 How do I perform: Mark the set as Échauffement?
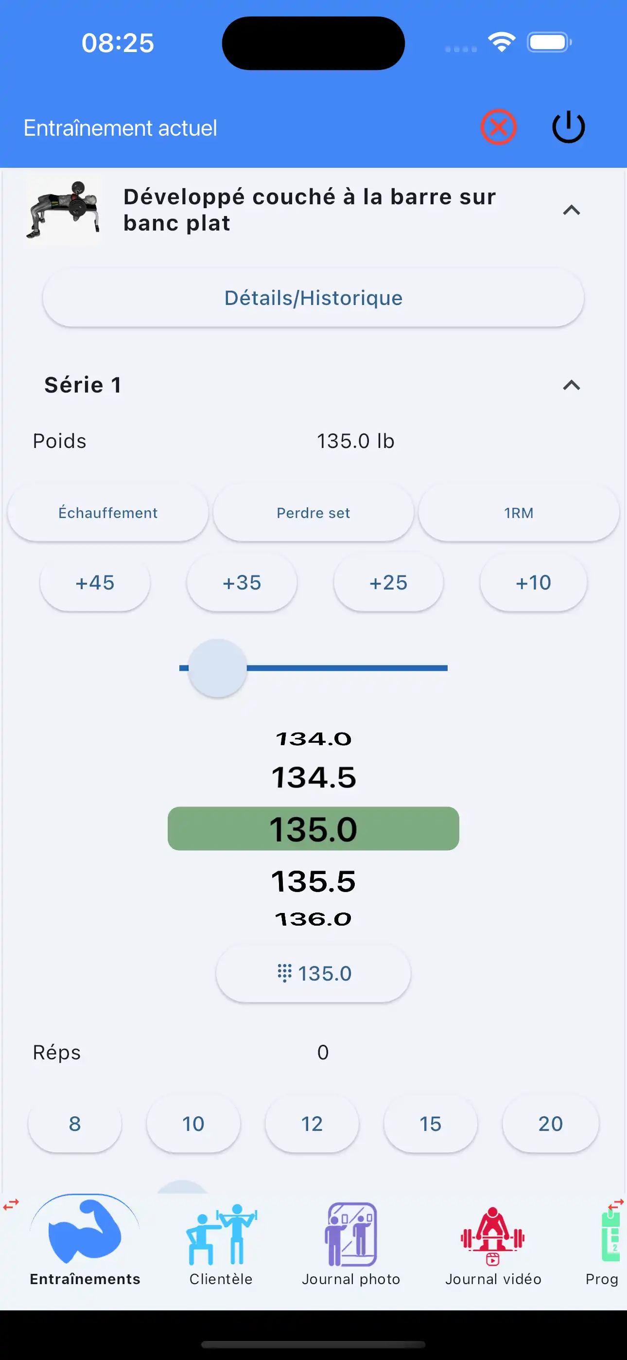[x=108, y=512]
